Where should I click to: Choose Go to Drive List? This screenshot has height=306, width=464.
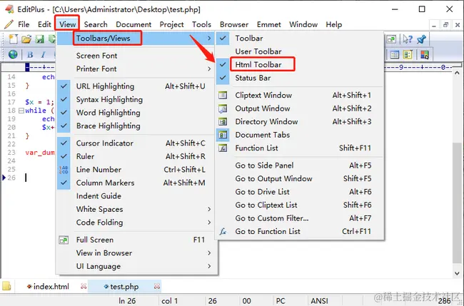pyautogui.click(x=300, y=192)
